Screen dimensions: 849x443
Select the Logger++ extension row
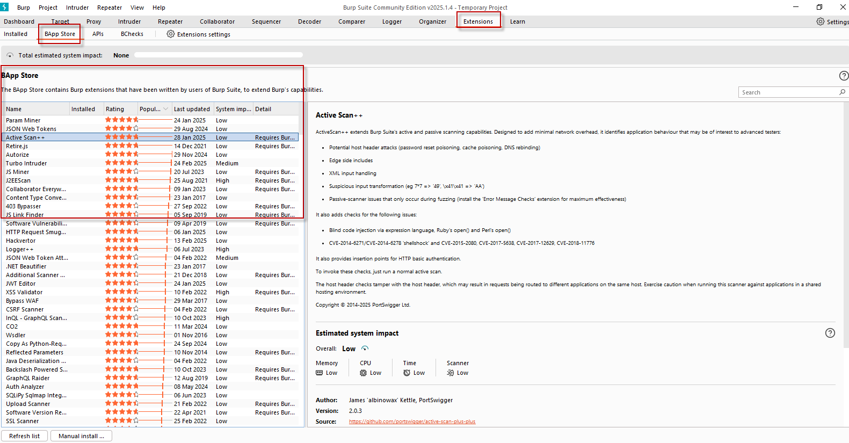[151, 249]
